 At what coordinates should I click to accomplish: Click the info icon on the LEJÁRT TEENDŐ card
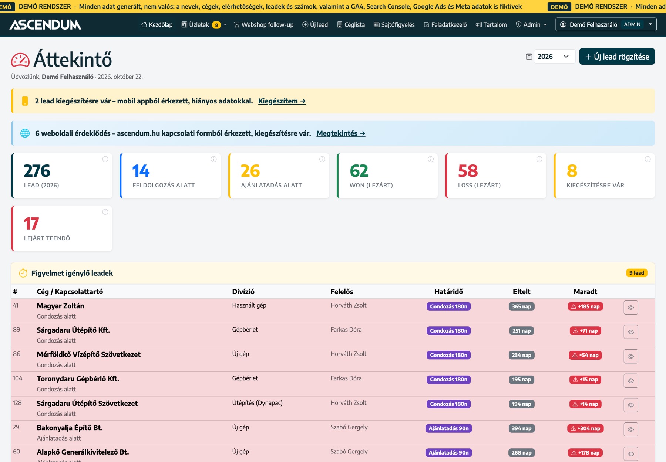pos(105,212)
